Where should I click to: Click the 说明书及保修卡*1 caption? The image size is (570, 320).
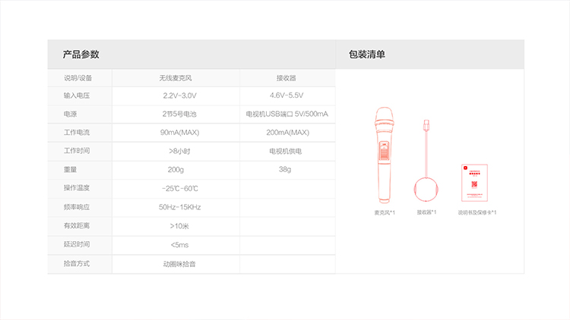(x=477, y=212)
